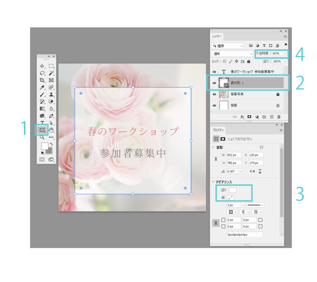Viewport: 317px width, 282px height.
Task: Toggle visibility of the text layer
Action: pos(214,72)
